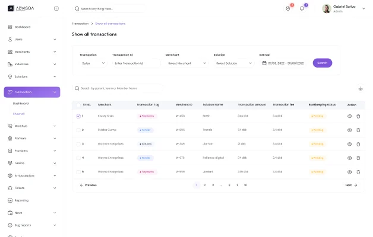Viewport: 373px width, 237px height.
Task: Expand the user account menu chevron
Action: pos(363,9)
